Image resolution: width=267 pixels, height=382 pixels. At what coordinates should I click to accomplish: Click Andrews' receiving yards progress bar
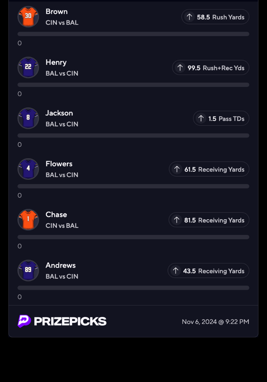pos(133,288)
